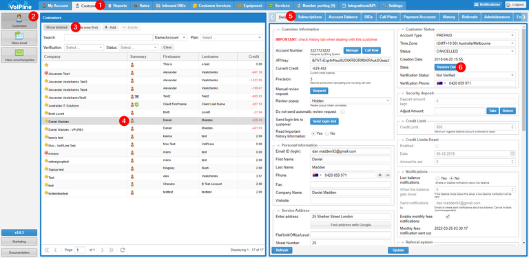Open the Customers sidebar icon
Image resolution: width=529 pixels, height=258 pixels.
(x=19, y=21)
